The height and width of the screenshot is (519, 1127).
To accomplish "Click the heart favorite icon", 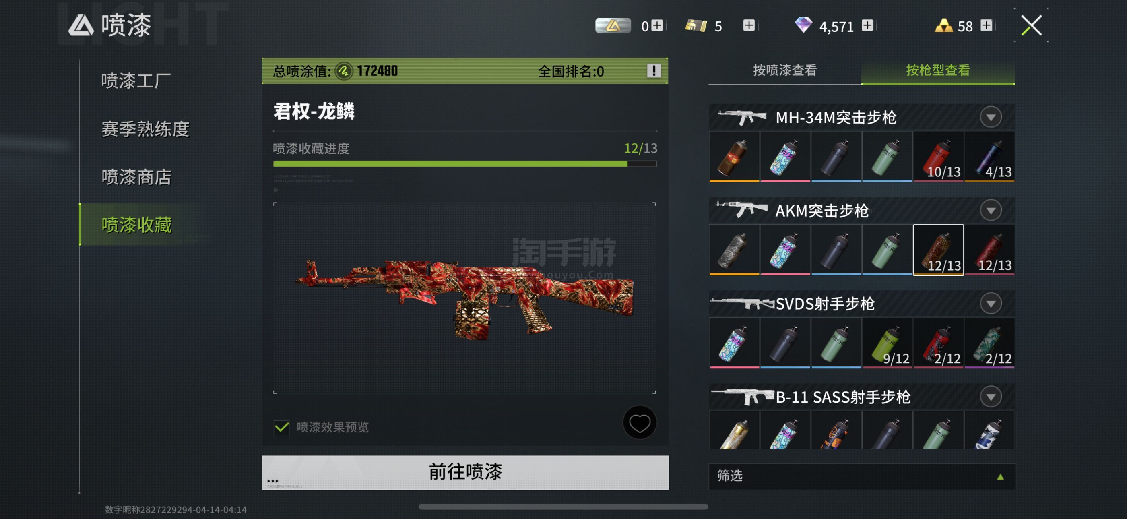I will coord(639,423).
